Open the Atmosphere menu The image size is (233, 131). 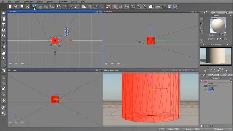coord(29,1)
